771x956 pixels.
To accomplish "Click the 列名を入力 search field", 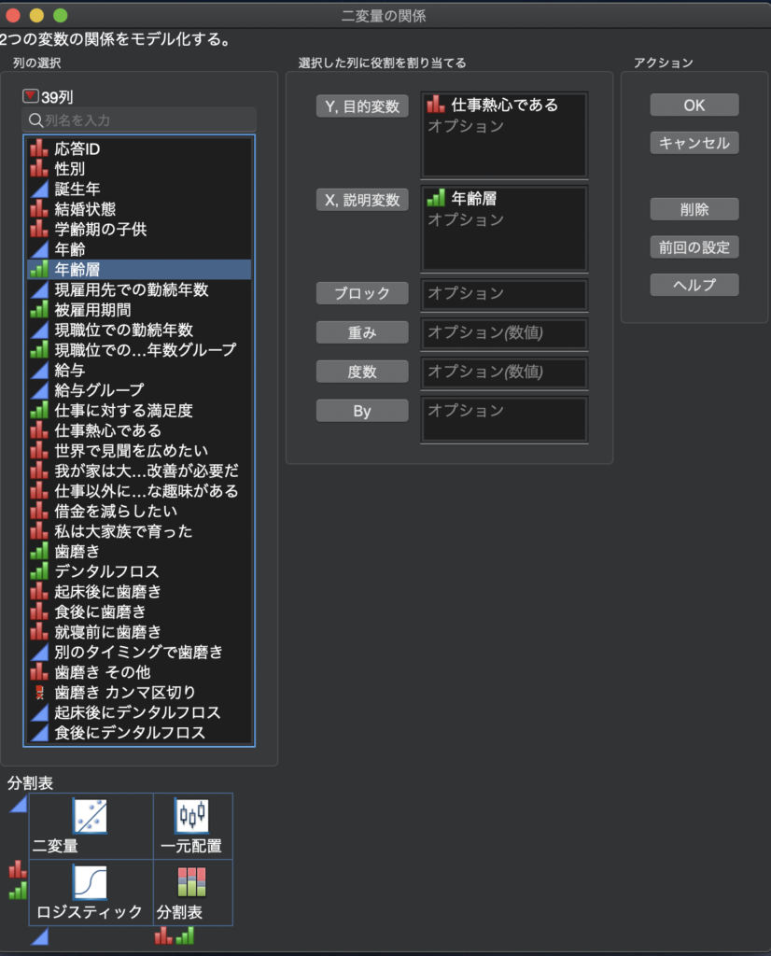I will click(x=139, y=120).
